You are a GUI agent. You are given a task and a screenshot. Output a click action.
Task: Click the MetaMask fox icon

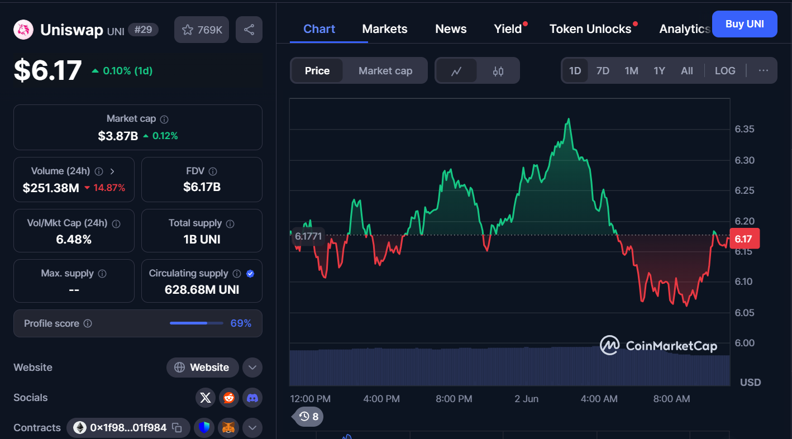coord(228,428)
